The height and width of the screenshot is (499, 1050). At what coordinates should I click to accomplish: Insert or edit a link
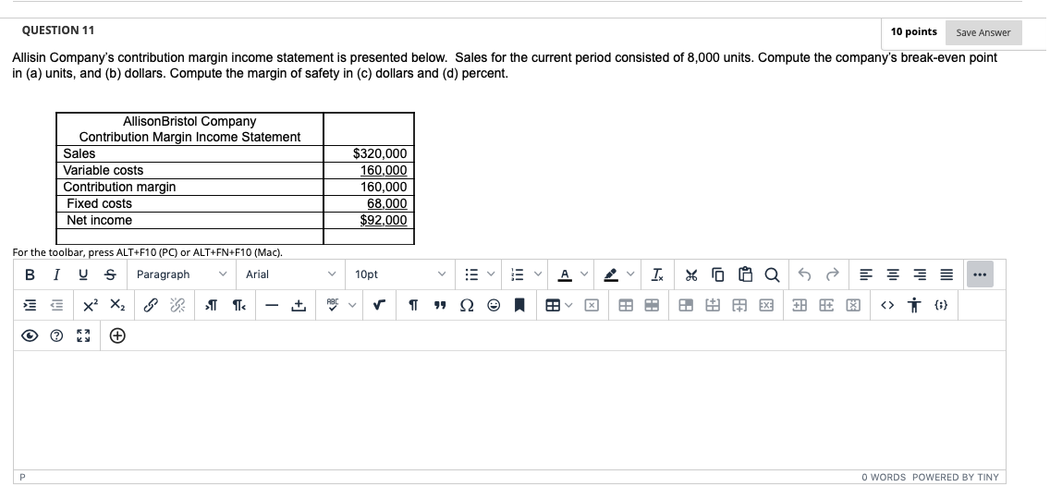(151, 306)
